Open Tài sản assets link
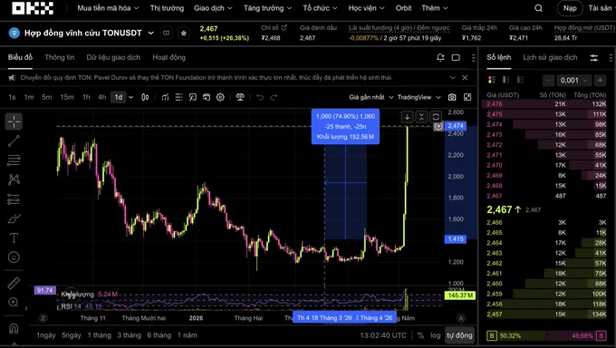Screen dimensions: 616x348 (600, 8)
